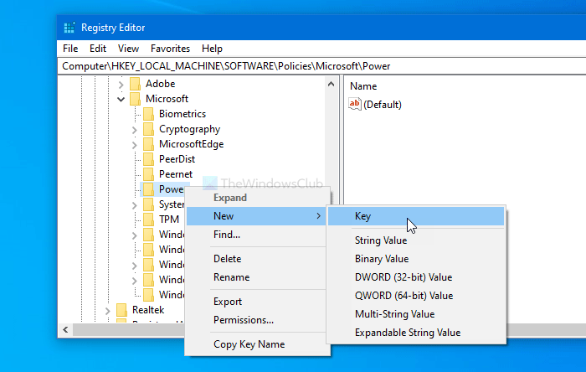
Task: Select Binary Value in the submenu
Action: click(x=416, y=259)
